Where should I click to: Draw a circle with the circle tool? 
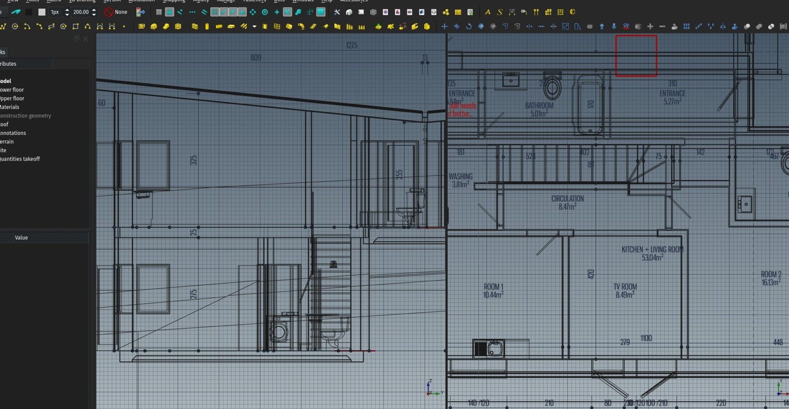point(15,26)
